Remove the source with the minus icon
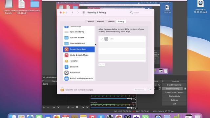 point(73,107)
